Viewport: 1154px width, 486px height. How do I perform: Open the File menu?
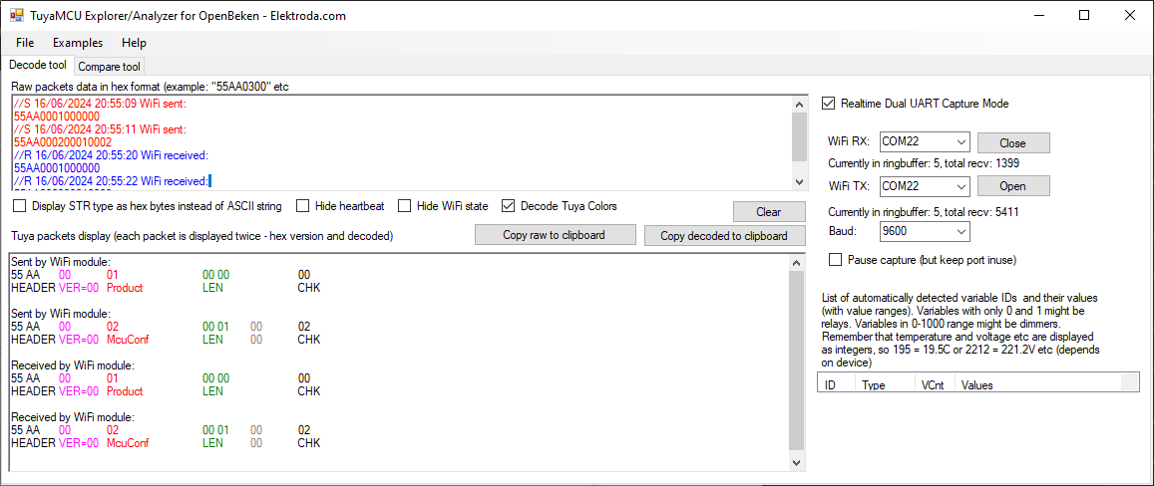click(25, 43)
